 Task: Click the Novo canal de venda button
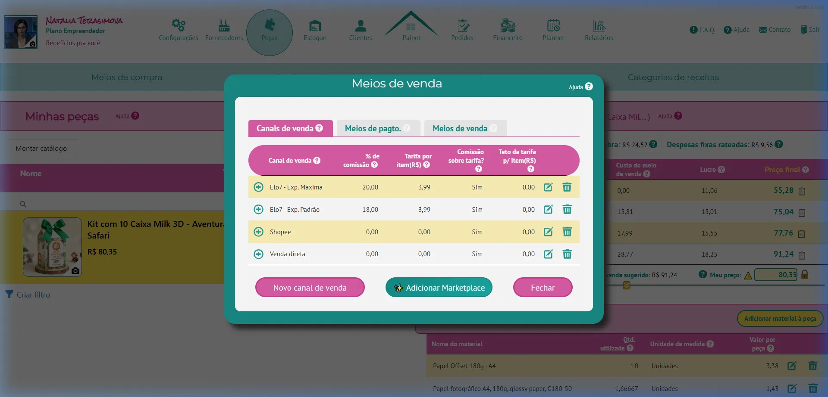(310, 287)
